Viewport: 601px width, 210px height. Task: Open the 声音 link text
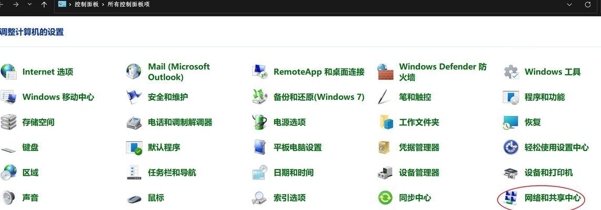coord(31,198)
